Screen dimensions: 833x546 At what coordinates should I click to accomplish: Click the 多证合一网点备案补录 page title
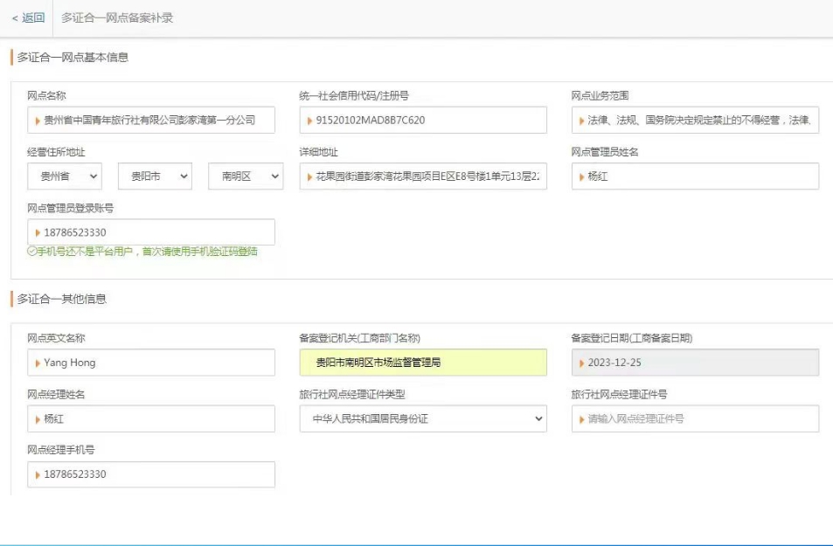(117, 17)
